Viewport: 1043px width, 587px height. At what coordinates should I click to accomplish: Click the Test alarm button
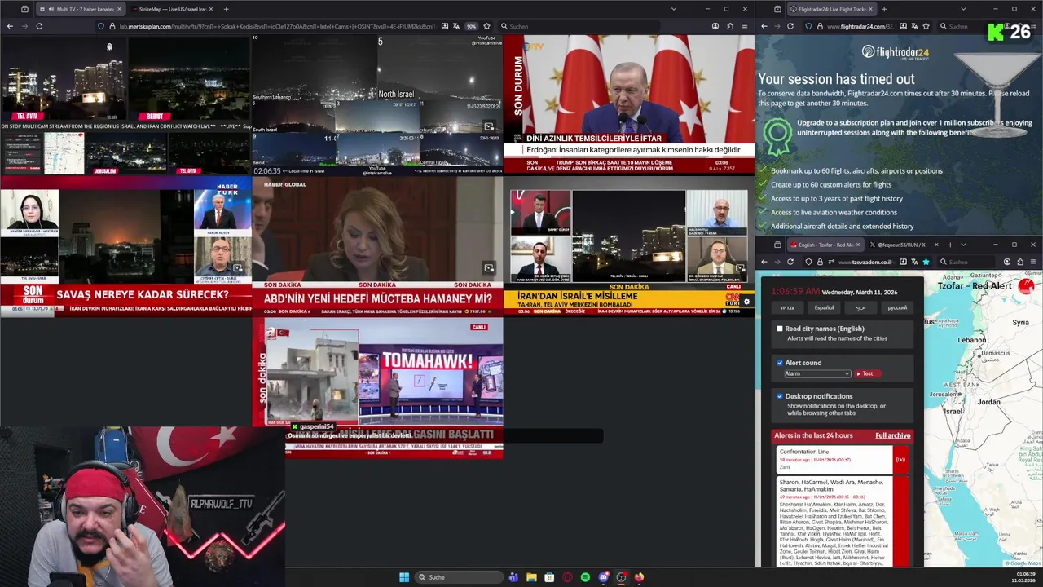coord(867,373)
